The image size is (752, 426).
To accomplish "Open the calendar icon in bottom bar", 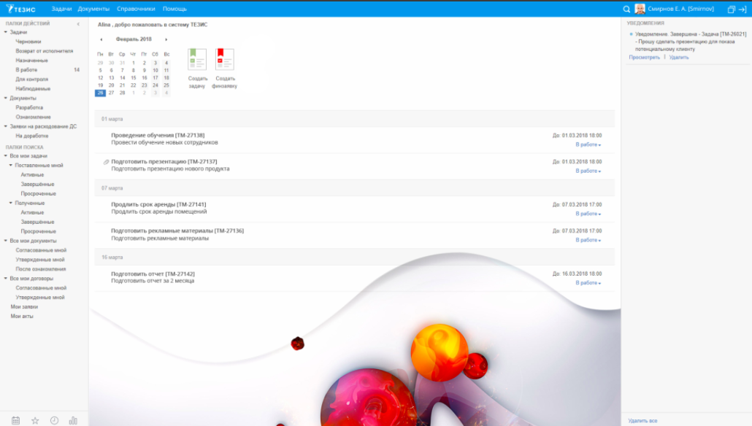I will pyautogui.click(x=16, y=420).
